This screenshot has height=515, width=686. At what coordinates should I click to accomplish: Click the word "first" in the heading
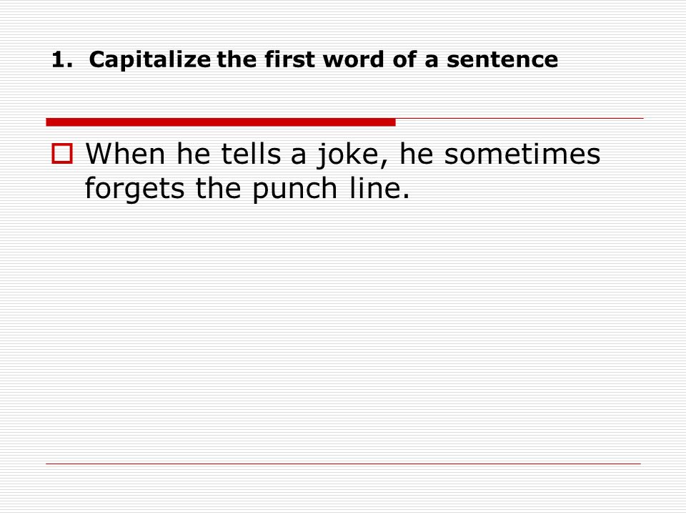coord(289,59)
